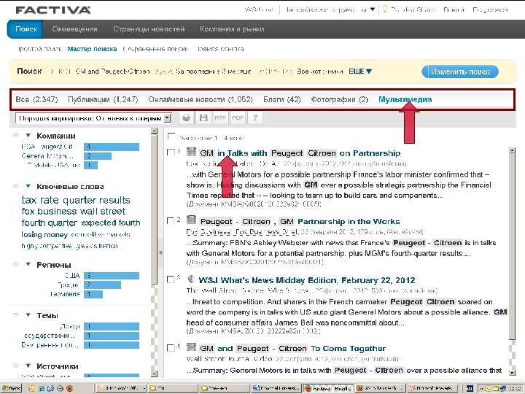Check the box for result 2 'Partnership in the Works'
The image size is (525, 394).
(x=171, y=221)
